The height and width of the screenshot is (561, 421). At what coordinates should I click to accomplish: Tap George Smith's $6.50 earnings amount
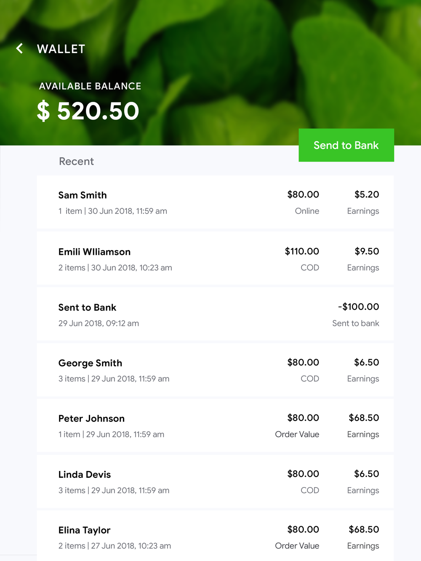click(x=366, y=363)
